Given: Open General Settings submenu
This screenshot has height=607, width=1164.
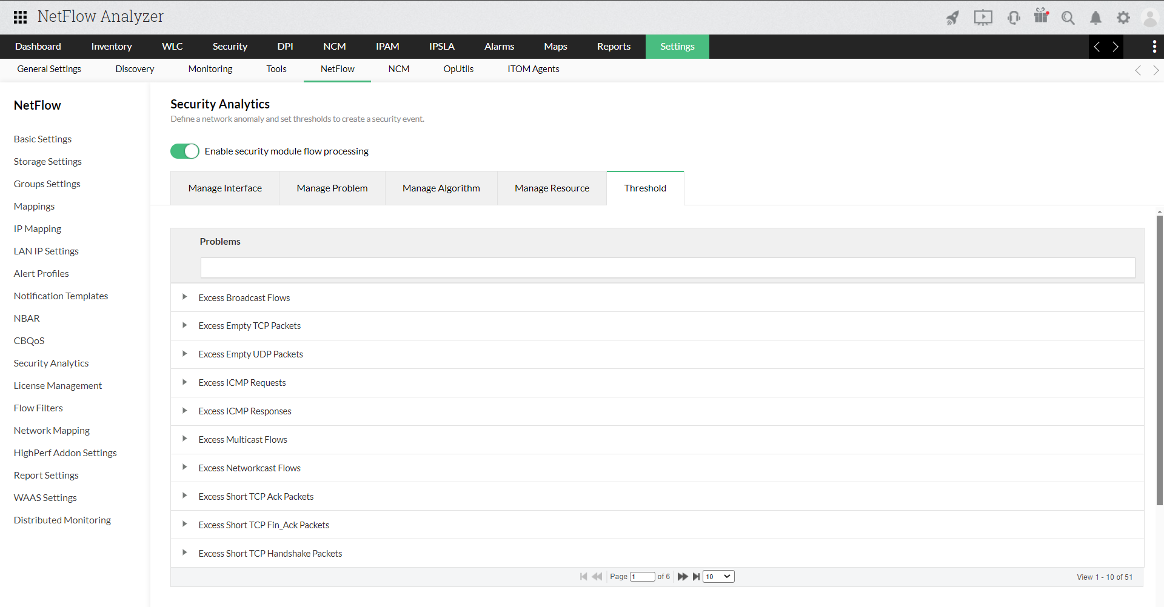Looking at the screenshot, I should click(49, 69).
